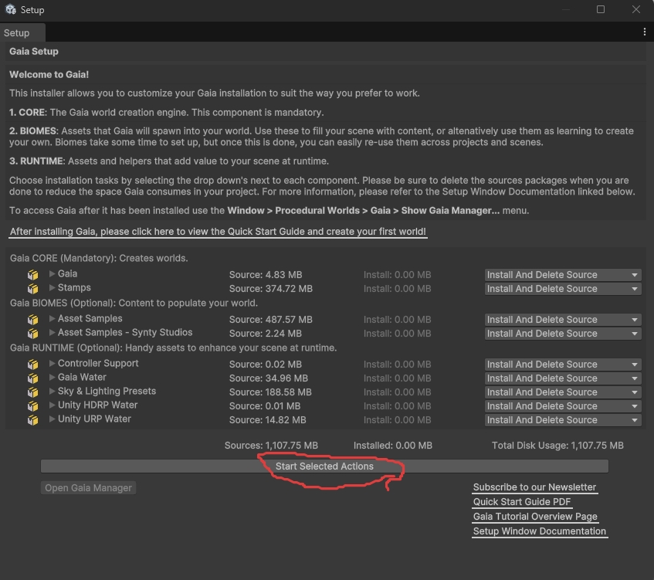The image size is (654, 580).
Task: Expand the Controller Support foldout arrow
Action: click(53, 364)
